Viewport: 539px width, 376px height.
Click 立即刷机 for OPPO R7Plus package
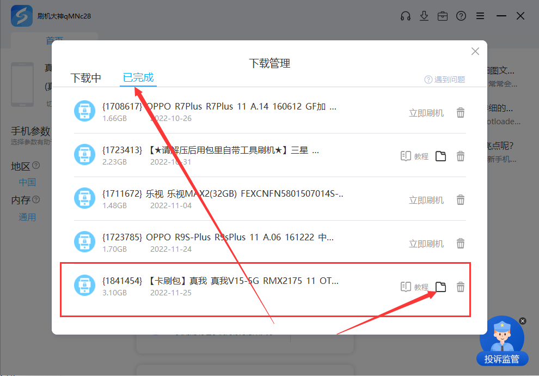click(x=426, y=113)
